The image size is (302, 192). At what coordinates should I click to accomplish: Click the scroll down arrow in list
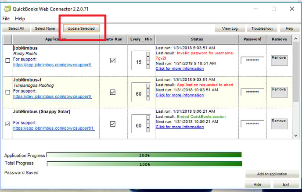296,135
